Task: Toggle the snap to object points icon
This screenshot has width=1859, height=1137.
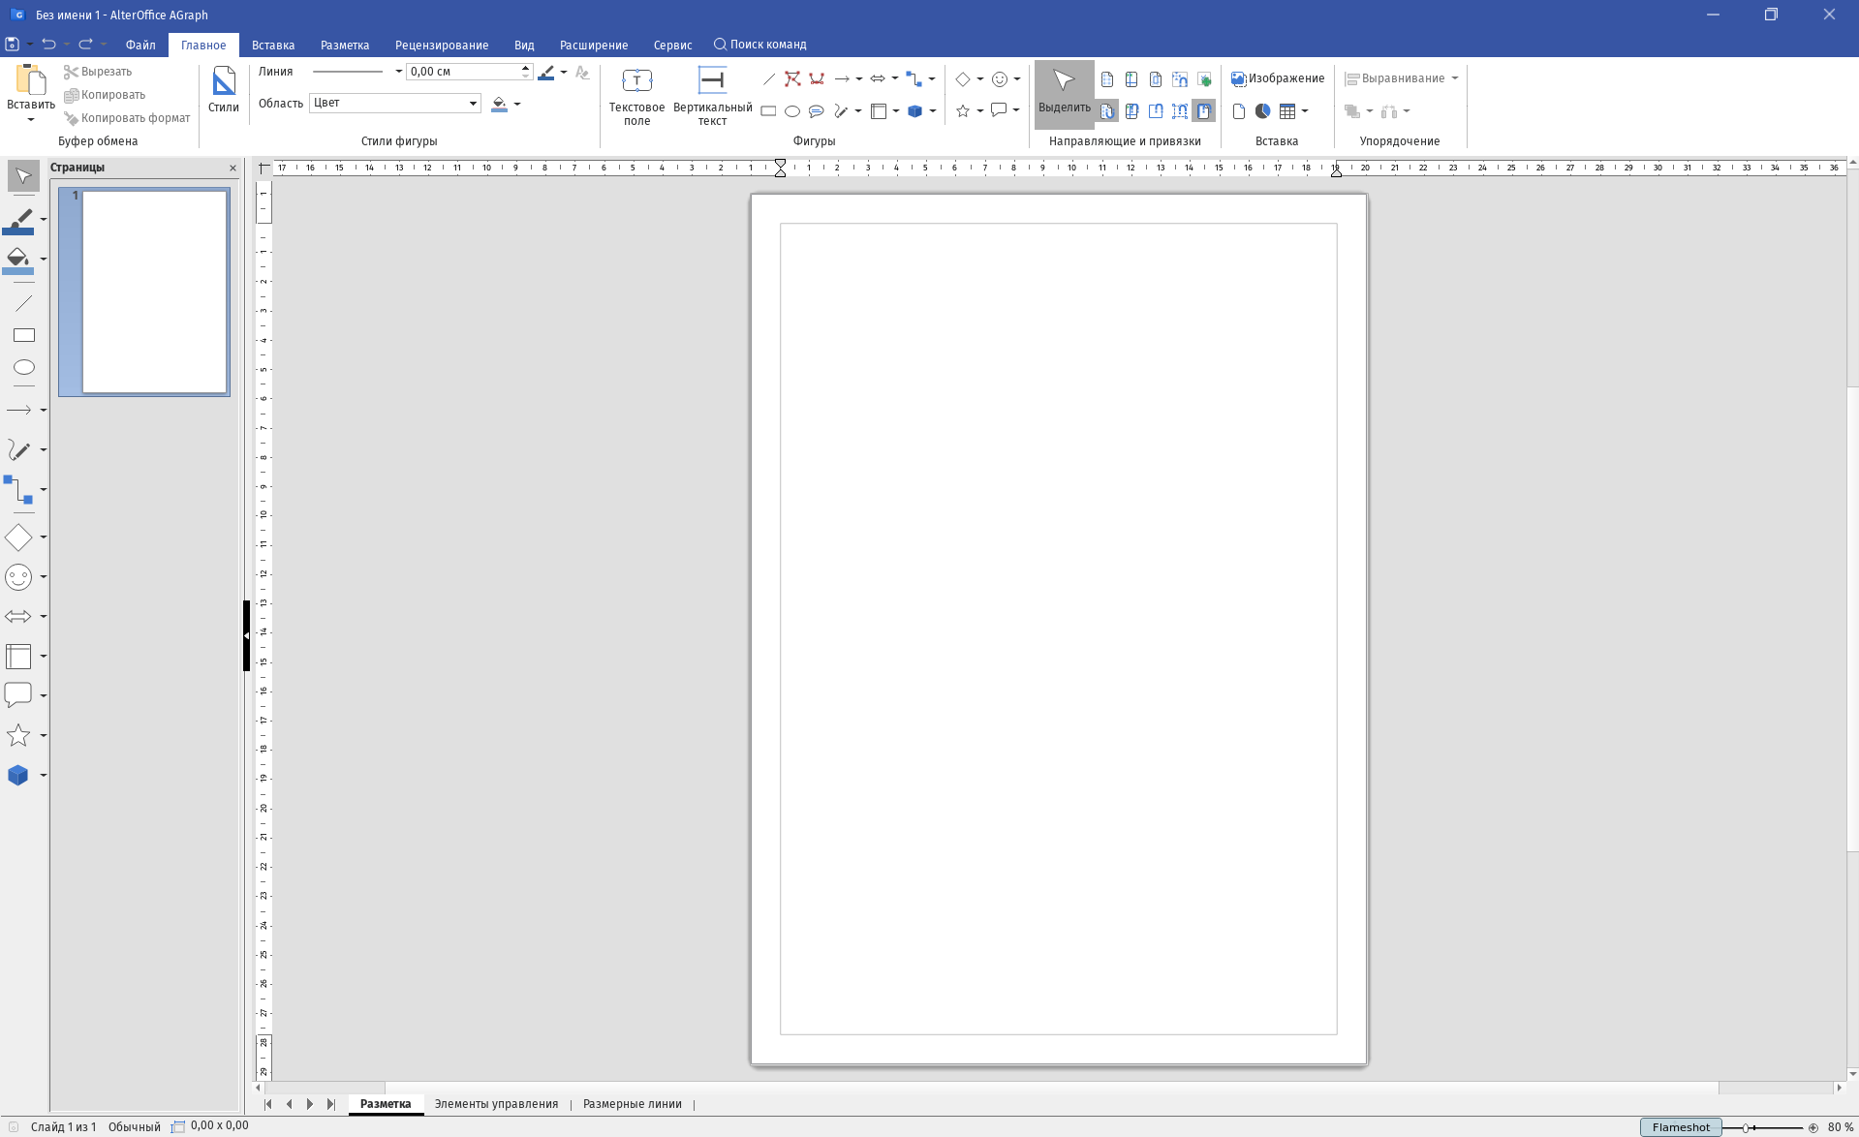Action: (x=1180, y=111)
